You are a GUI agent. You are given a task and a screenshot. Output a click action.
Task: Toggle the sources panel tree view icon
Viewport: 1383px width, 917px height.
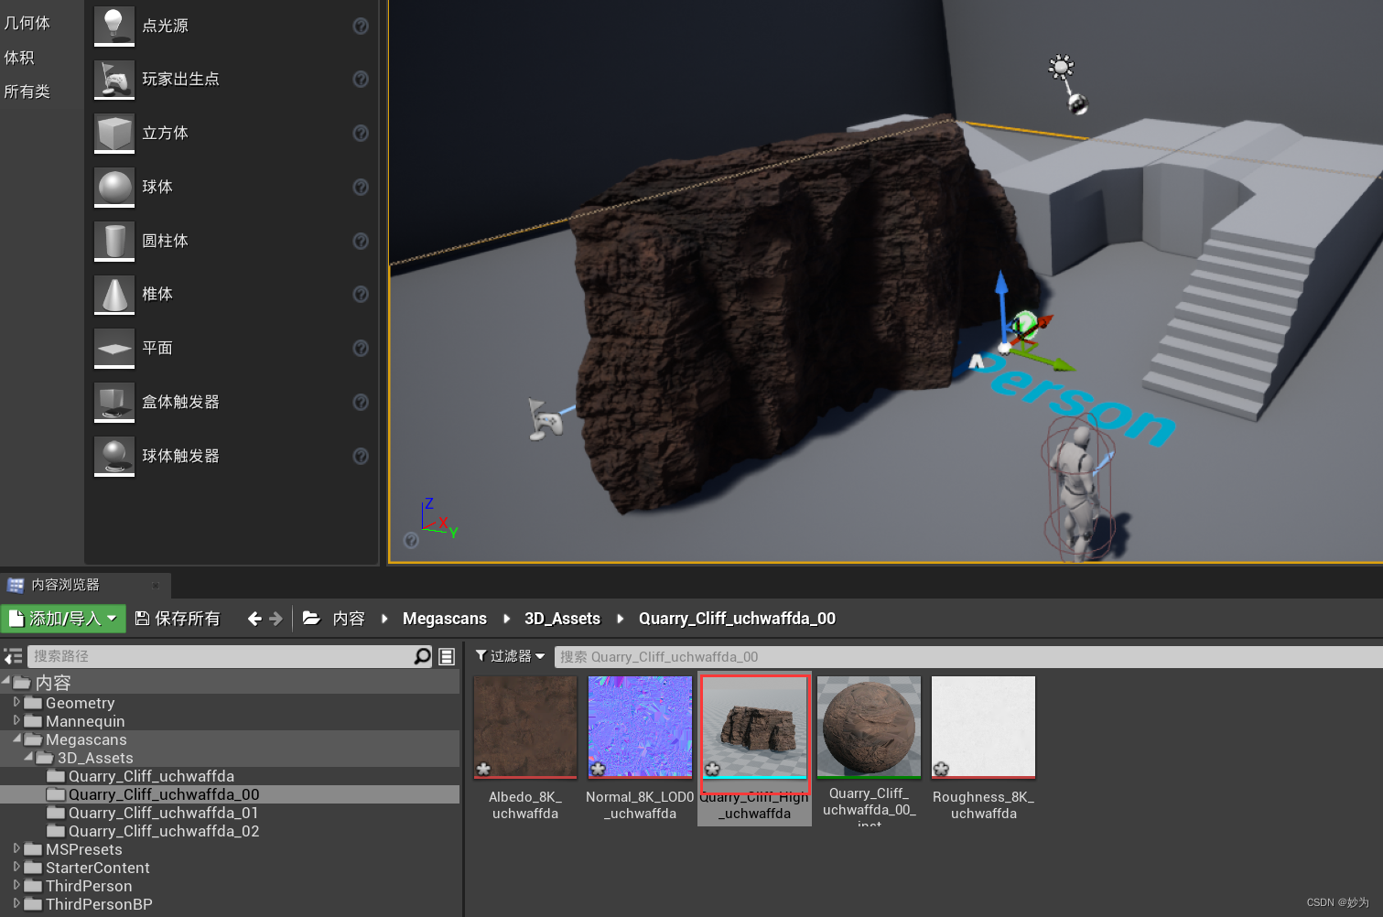(13, 656)
